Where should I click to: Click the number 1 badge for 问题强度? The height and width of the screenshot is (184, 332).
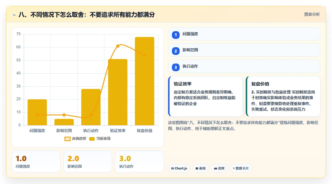pos(175,35)
